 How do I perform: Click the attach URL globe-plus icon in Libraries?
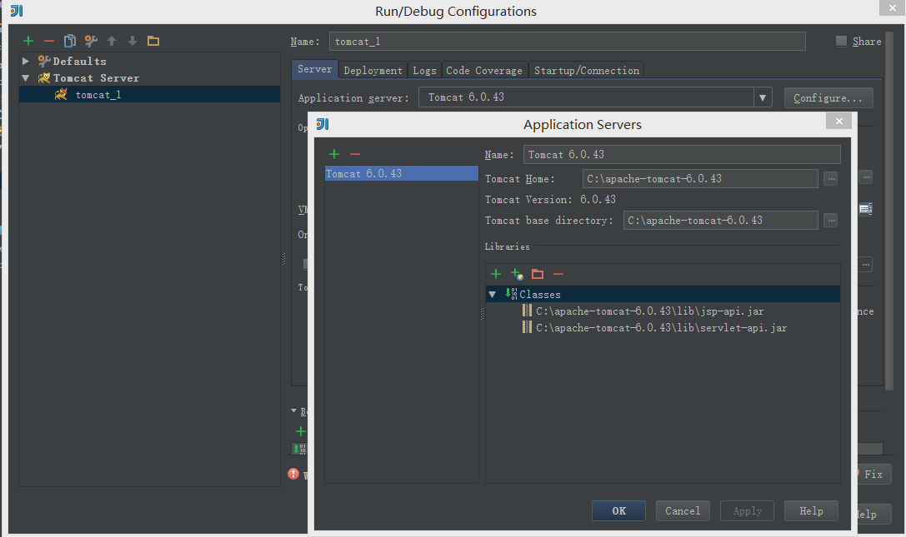click(517, 274)
